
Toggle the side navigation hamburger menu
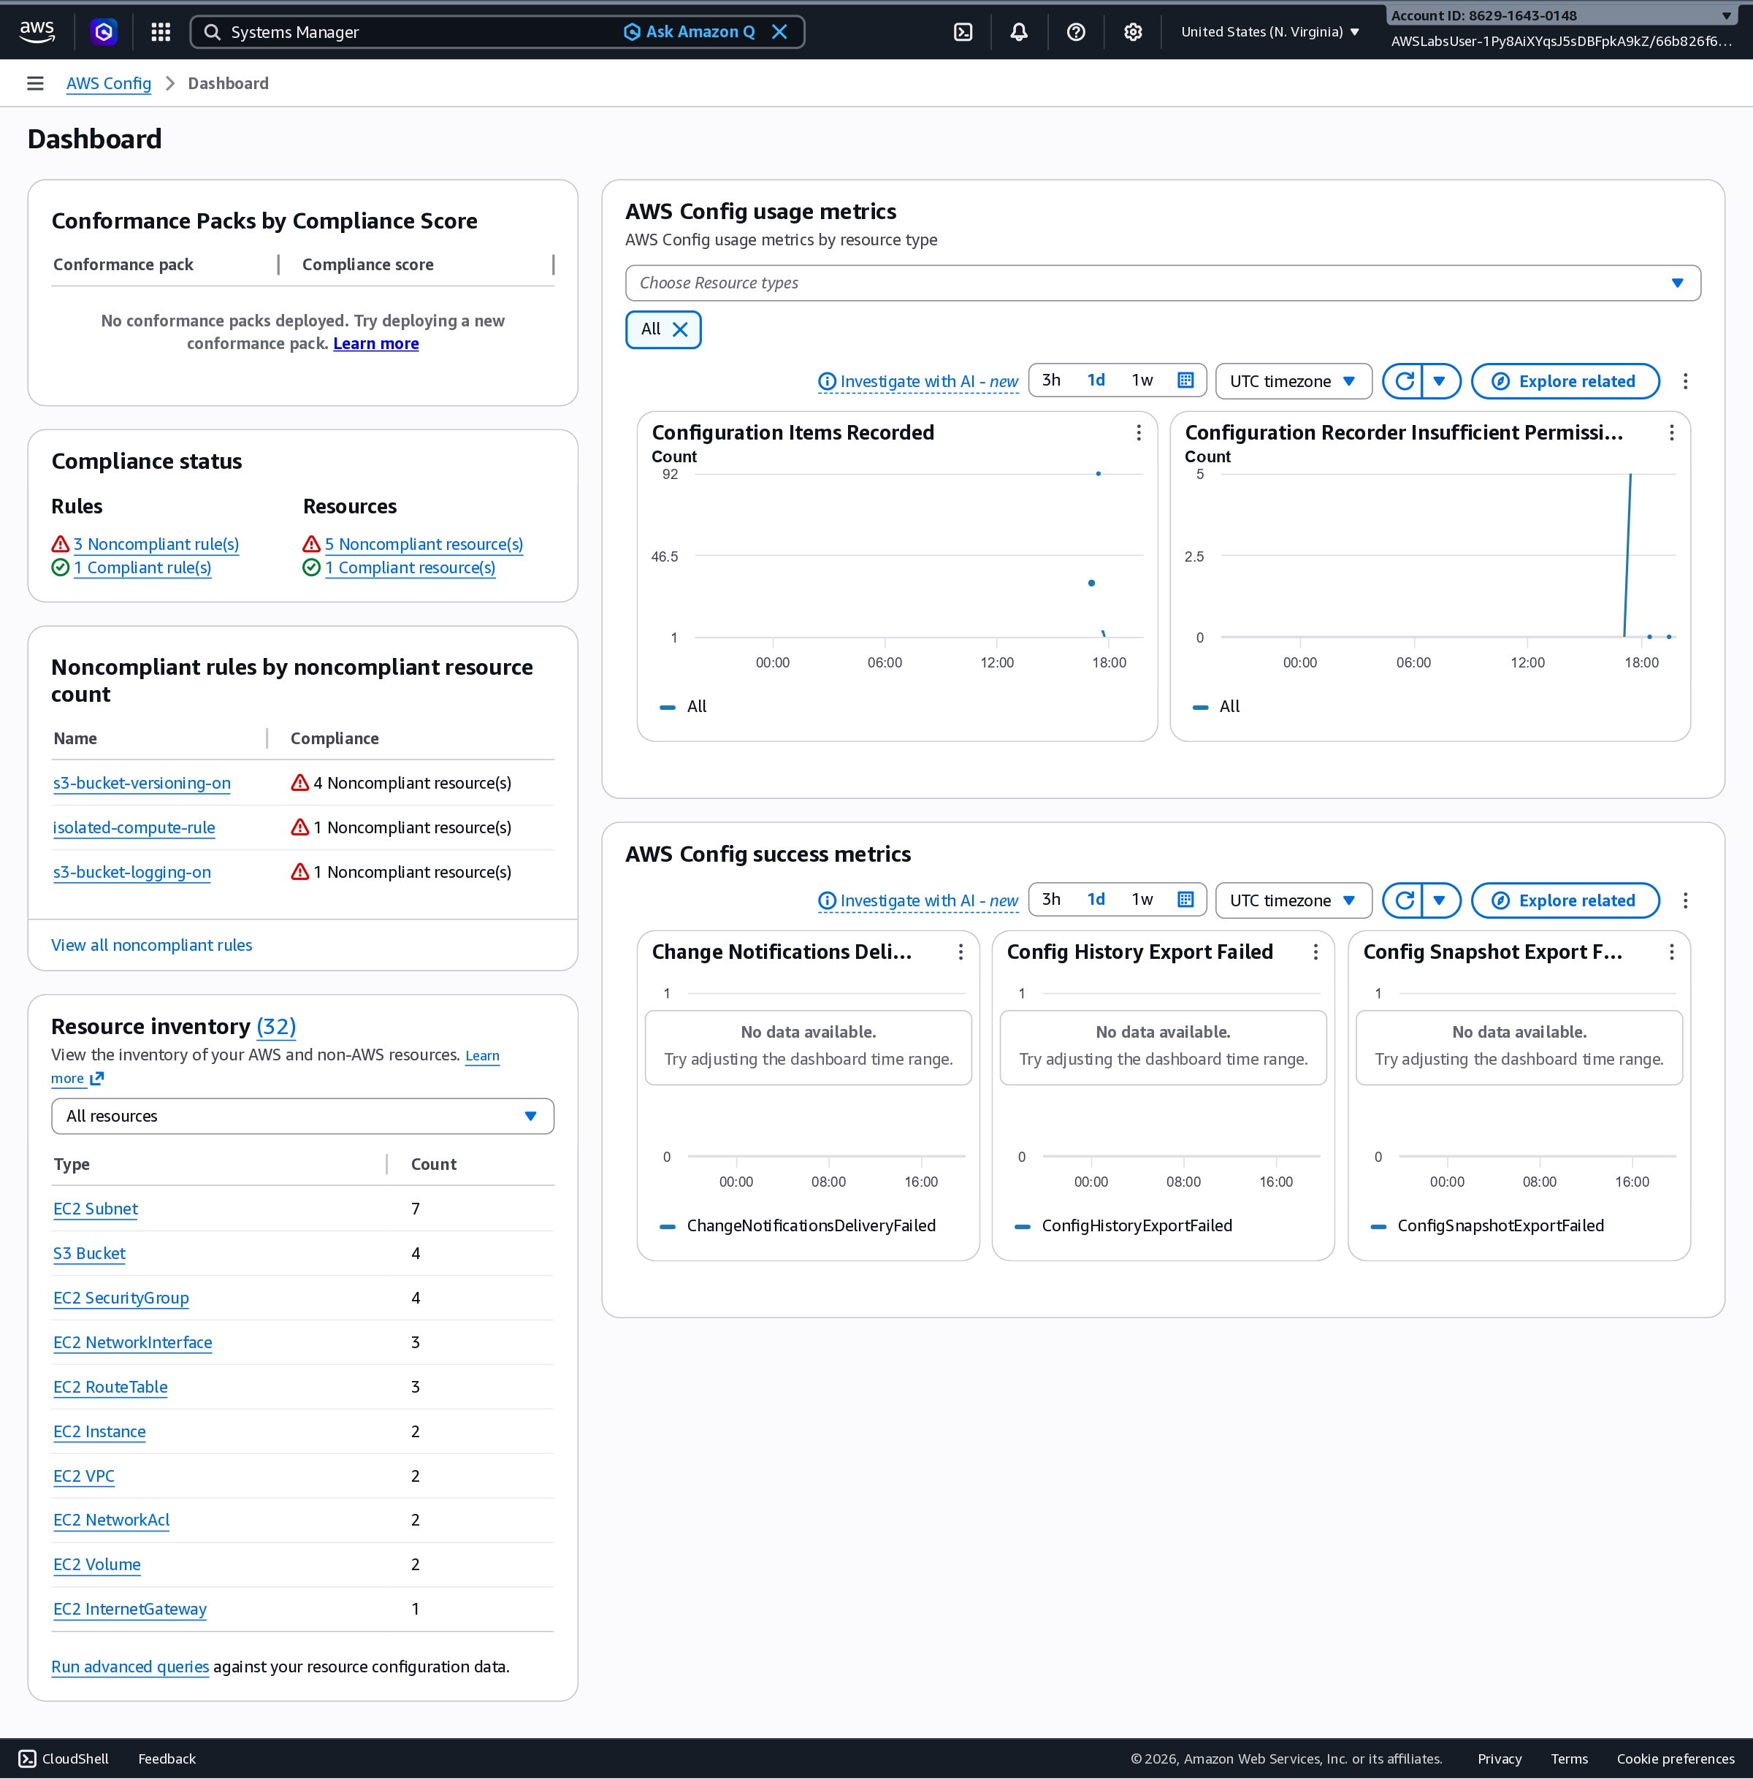pyautogui.click(x=36, y=84)
